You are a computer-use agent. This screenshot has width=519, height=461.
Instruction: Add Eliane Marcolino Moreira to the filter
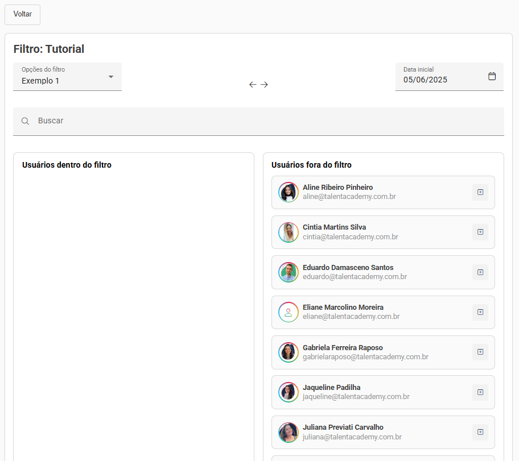[x=480, y=312]
